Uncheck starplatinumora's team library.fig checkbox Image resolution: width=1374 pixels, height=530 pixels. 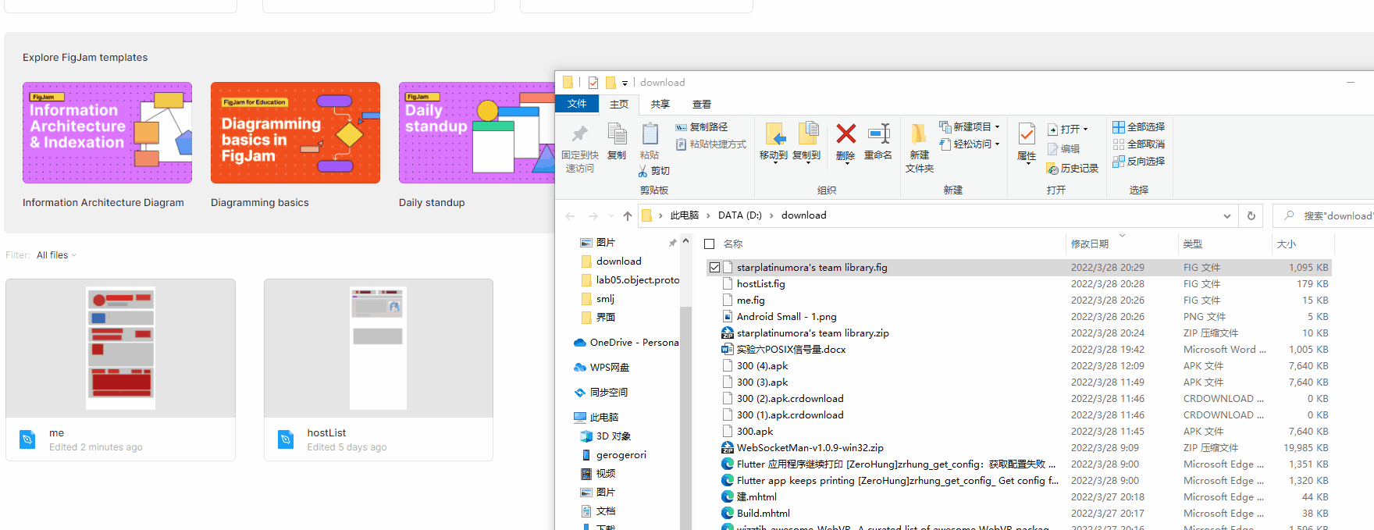(x=714, y=268)
